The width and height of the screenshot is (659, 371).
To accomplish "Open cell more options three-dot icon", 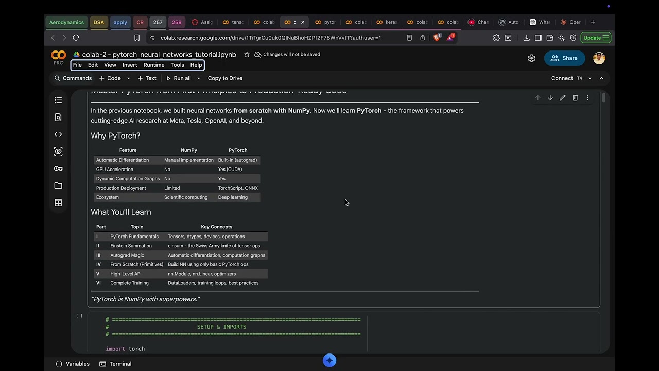I will pos(587,98).
